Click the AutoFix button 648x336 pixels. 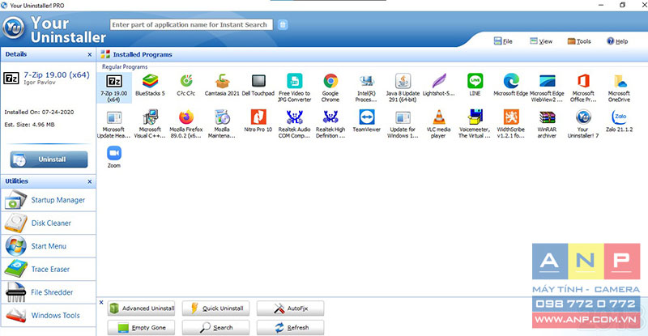click(x=290, y=308)
